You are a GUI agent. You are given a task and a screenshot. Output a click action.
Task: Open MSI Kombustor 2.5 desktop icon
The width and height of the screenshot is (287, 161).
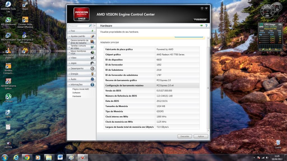tap(8, 38)
